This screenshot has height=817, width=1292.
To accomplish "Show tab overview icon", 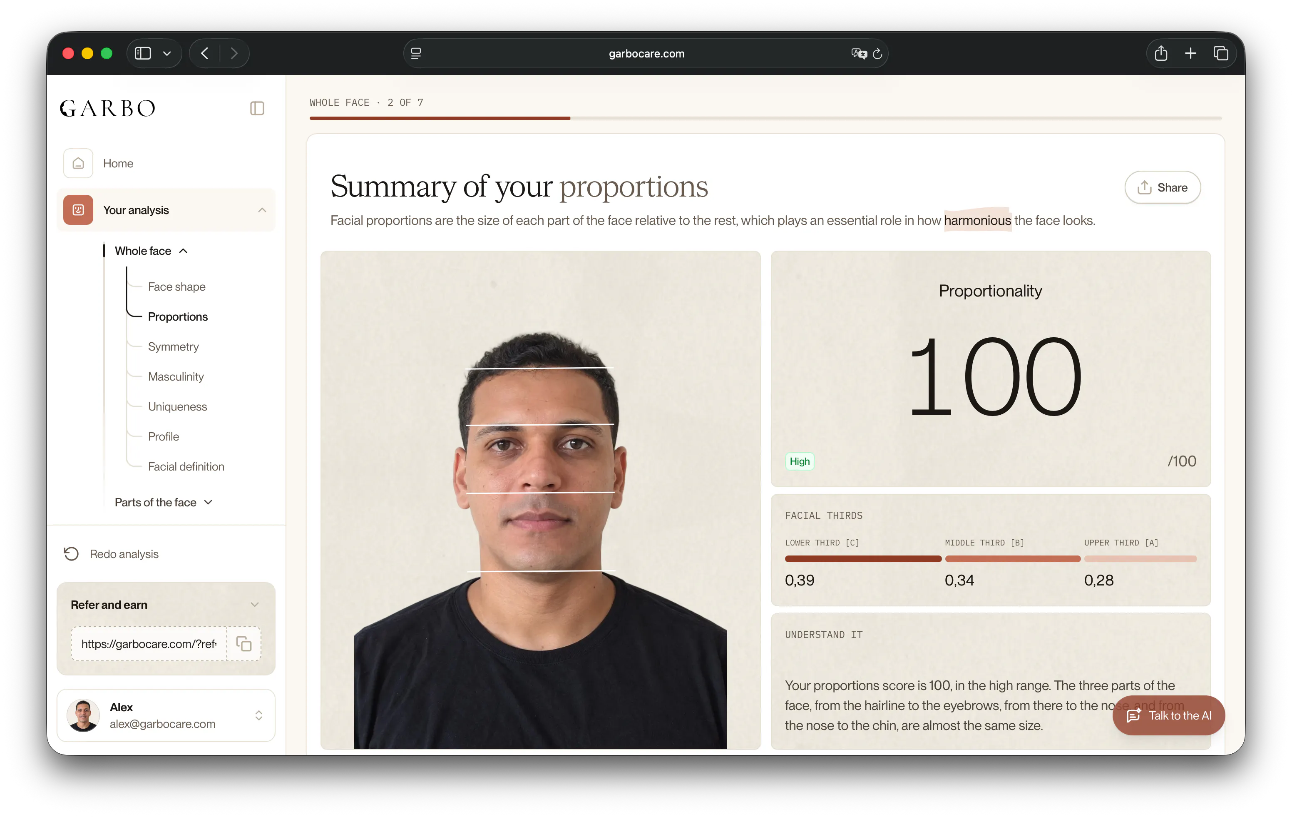I will (1221, 53).
